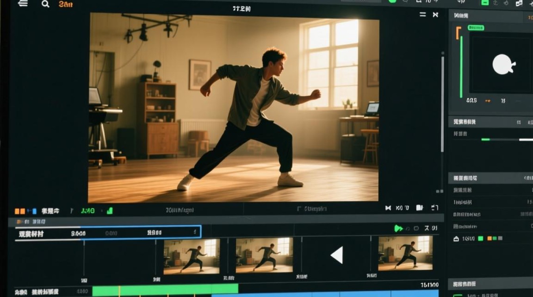533x297 pixels.
Task: Click the skip-to-start icon below the preview
Action: (388, 208)
